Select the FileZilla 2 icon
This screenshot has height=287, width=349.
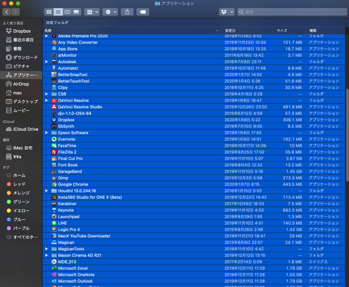[x=54, y=152]
